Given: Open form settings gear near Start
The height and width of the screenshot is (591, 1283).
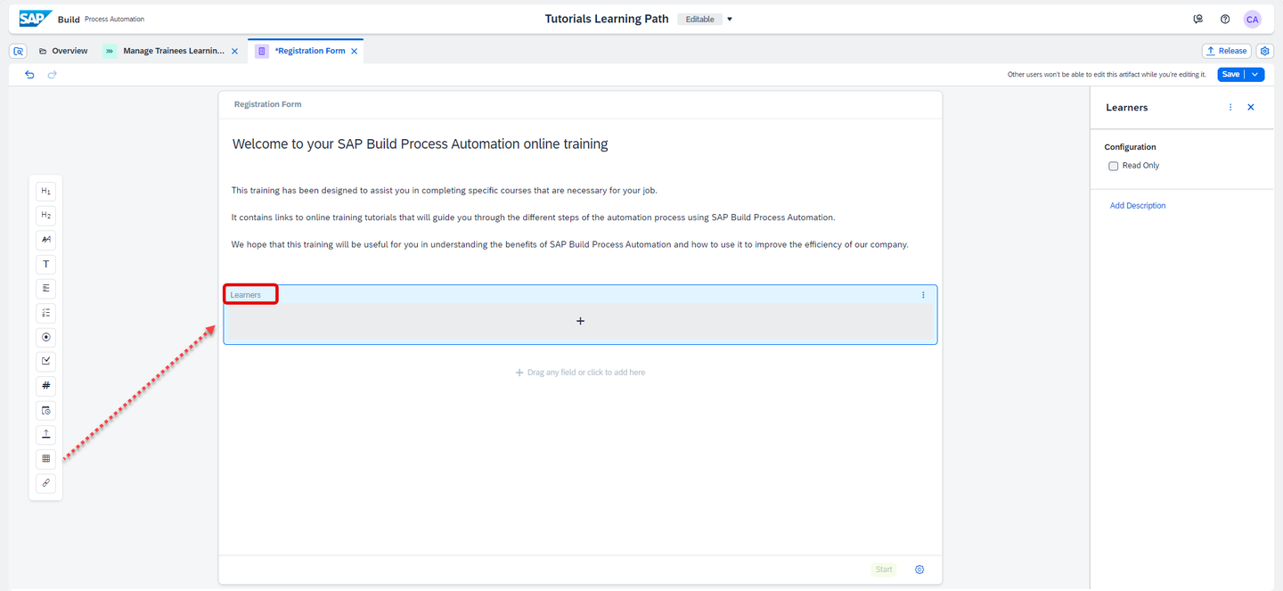Looking at the screenshot, I should pos(919,570).
